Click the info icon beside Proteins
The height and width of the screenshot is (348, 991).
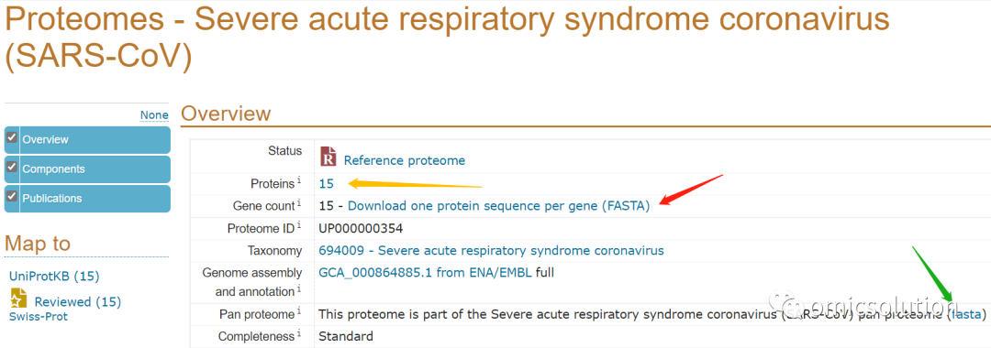299,181
